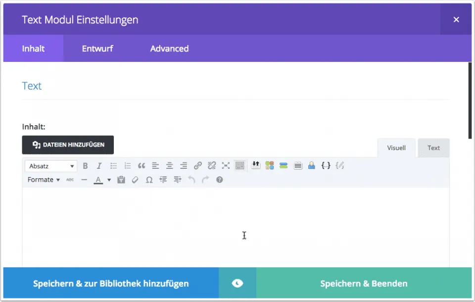475x302 pixels.
Task: Switch to the Entwurf tab
Action: [x=97, y=49]
